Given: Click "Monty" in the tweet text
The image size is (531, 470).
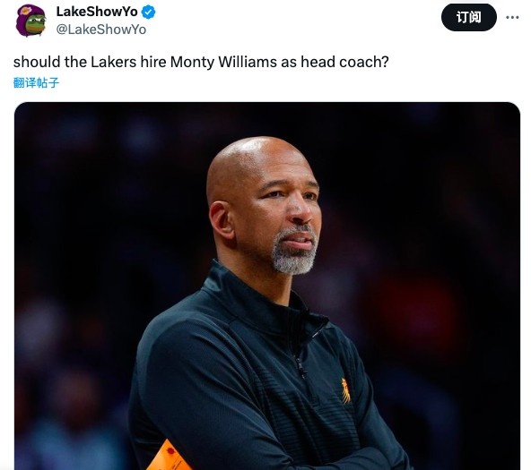Looking at the screenshot, I should tap(192, 63).
